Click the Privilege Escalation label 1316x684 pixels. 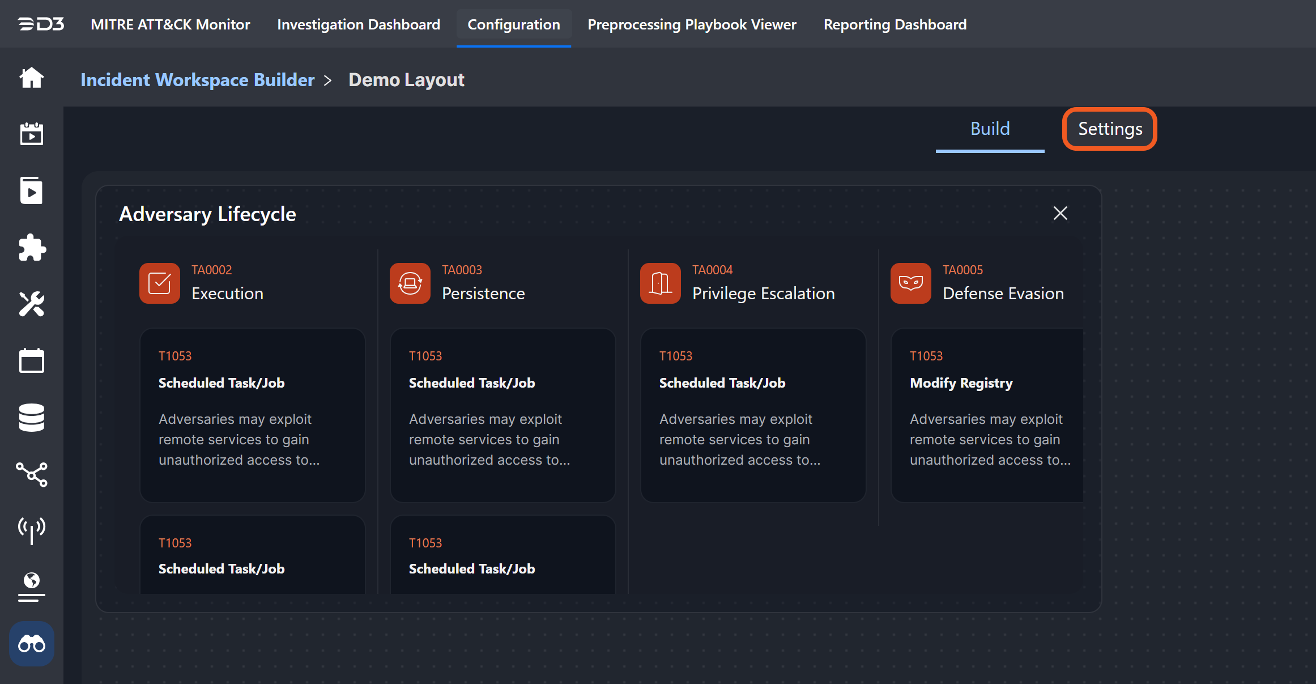pos(764,294)
